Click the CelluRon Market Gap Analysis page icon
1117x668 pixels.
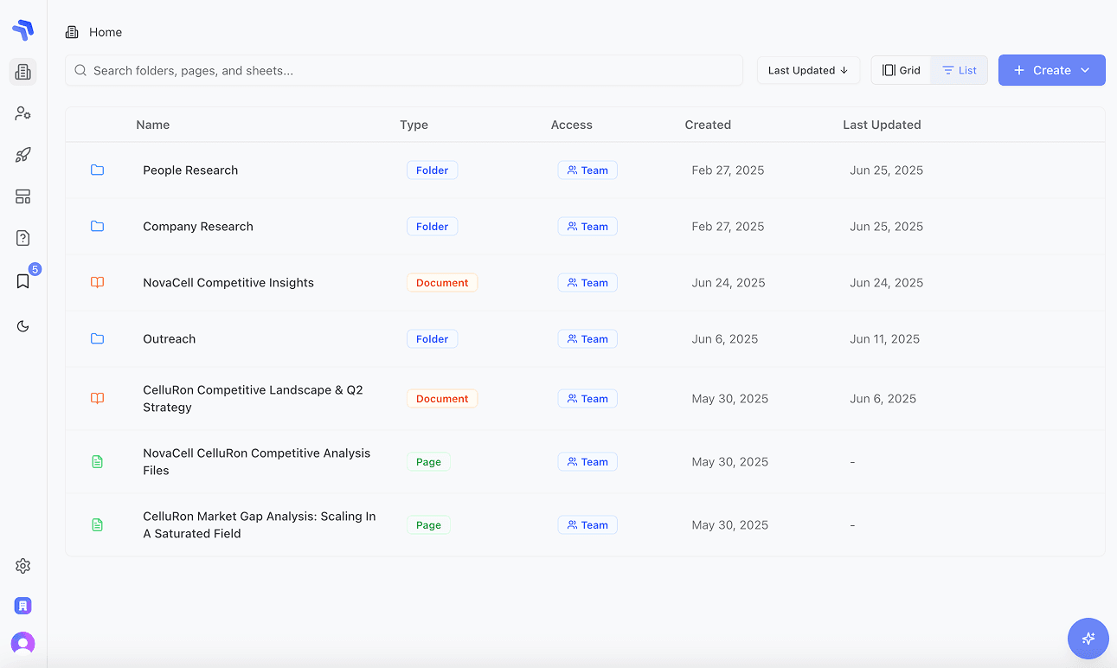[98, 525]
